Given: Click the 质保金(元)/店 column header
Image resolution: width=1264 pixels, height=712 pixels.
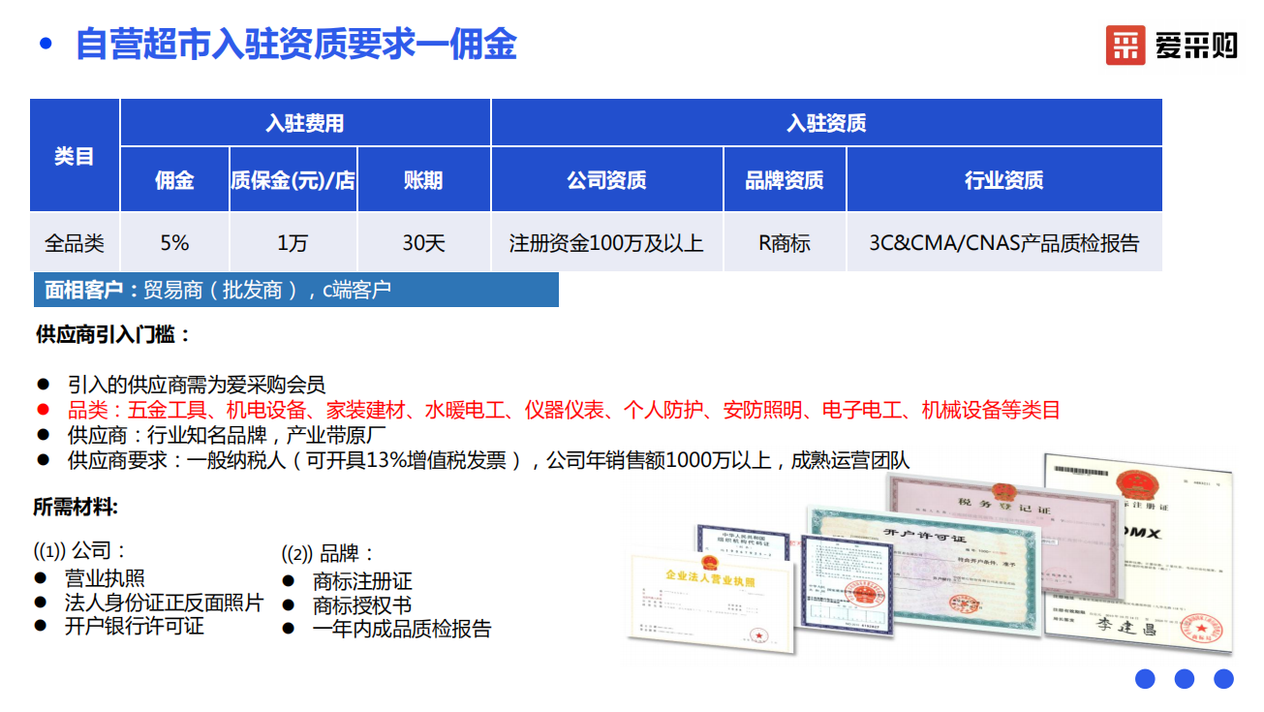Looking at the screenshot, I should (293, 180).
